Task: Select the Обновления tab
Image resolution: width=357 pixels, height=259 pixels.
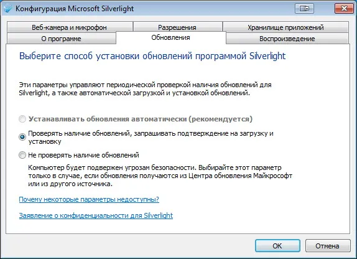Action: tap(171, 37)
